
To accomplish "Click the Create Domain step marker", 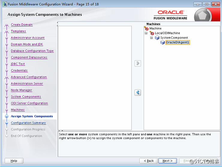I will click(x=7, y=25).
